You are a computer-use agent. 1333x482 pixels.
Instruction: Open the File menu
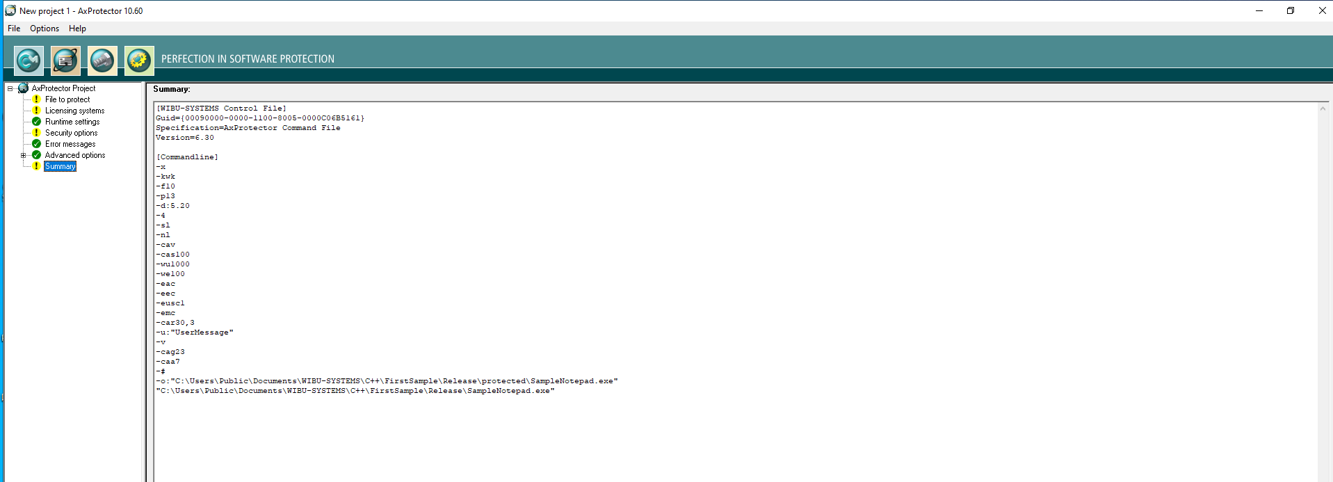[x=14, y=29]
